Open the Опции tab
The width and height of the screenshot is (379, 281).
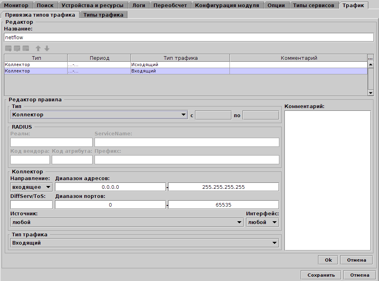tap(276, 5)
